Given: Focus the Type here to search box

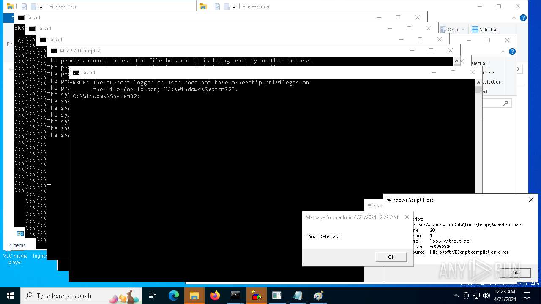Looking at the screenshot, I should click(82, 296).
